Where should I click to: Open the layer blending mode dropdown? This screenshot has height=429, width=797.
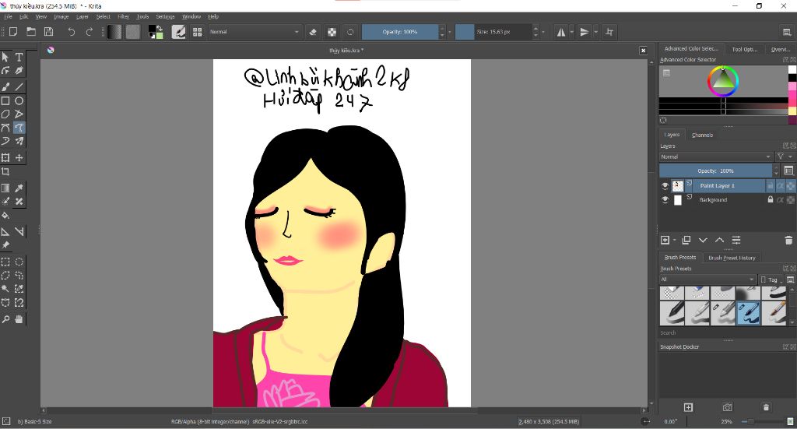pyautogui.click(x=716, y=156)
